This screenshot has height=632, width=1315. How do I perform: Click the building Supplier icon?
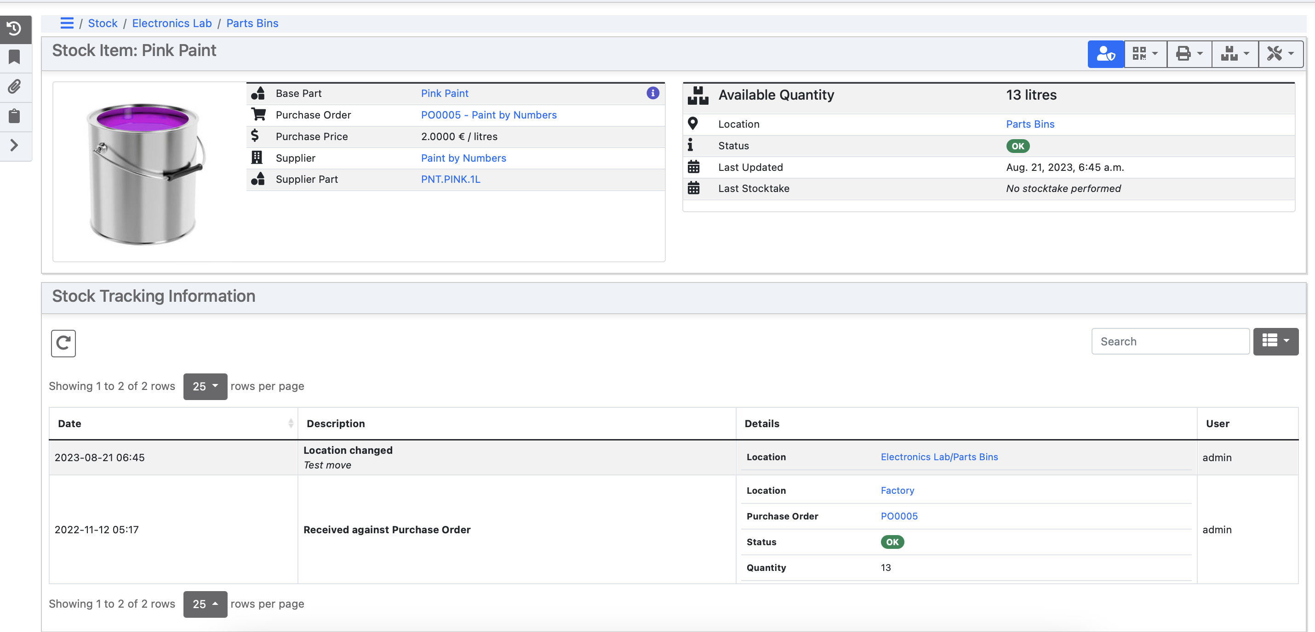[257, 157]
